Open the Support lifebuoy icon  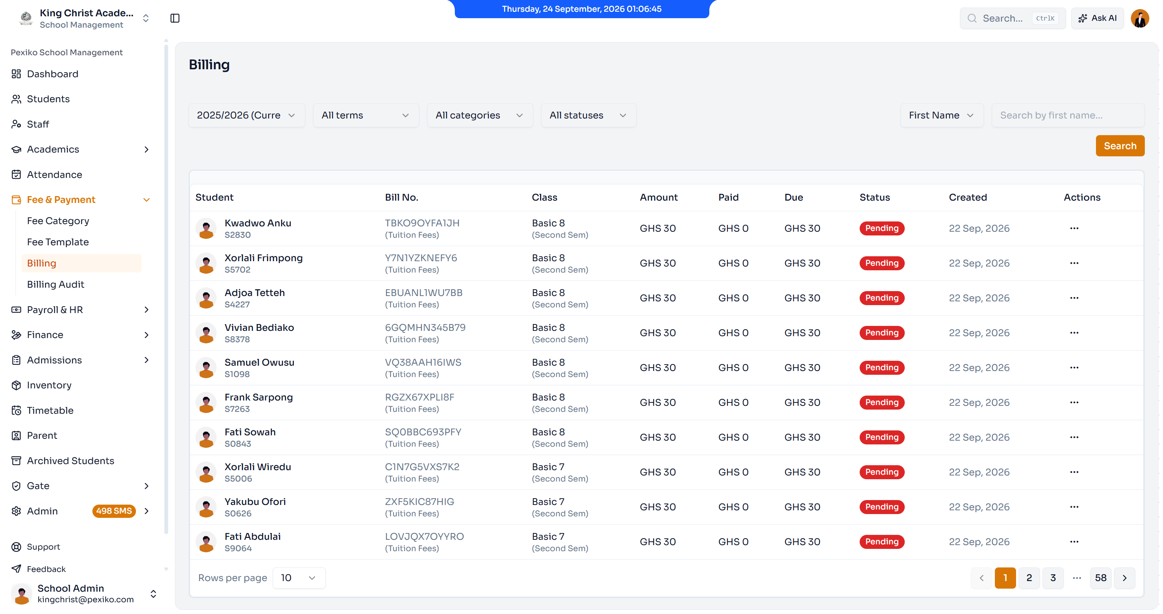click(16, 547)
